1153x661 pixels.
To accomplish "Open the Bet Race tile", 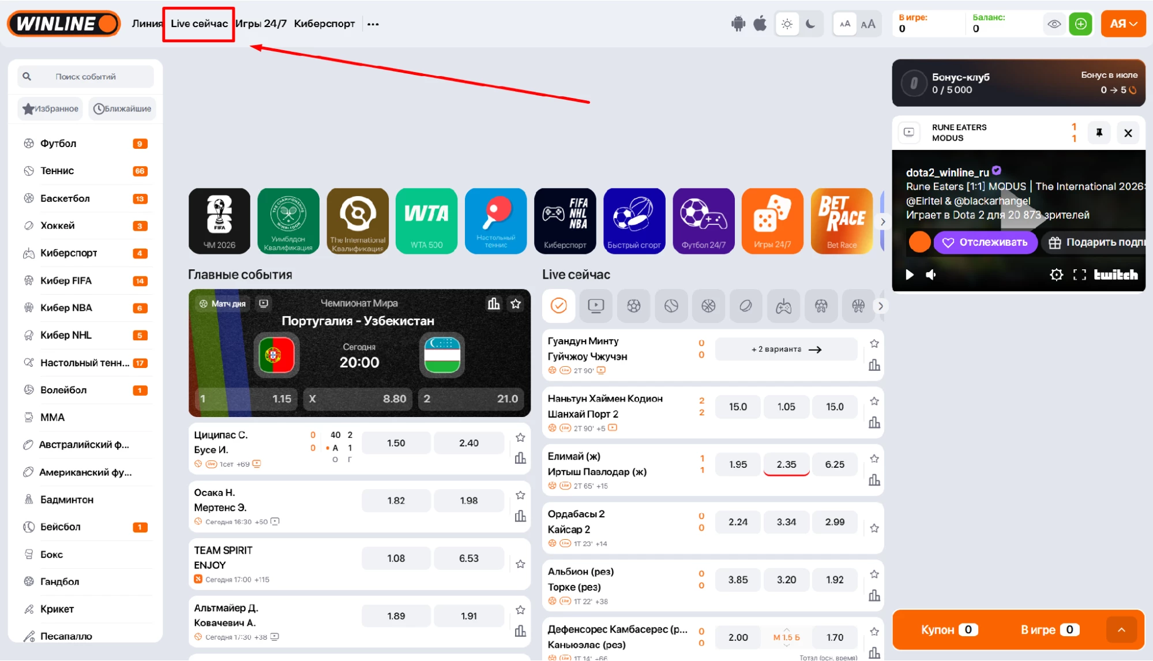I will tap(842, 221).
